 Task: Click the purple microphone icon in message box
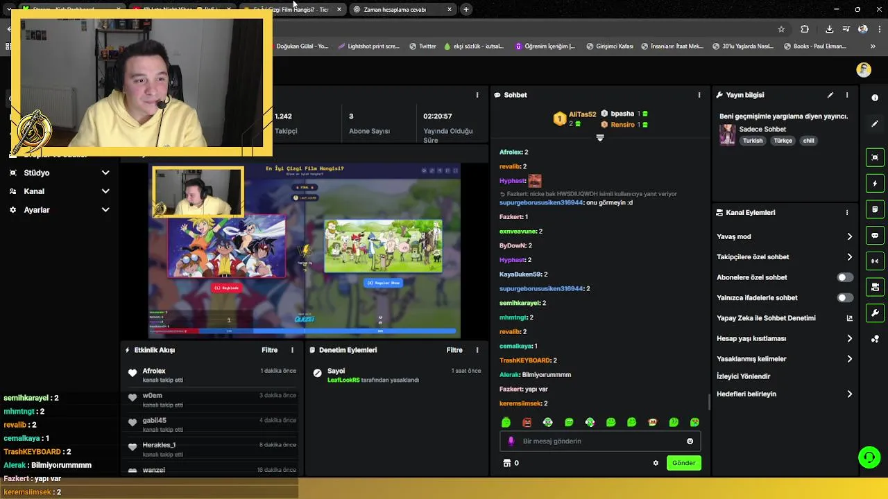(511, 441)
